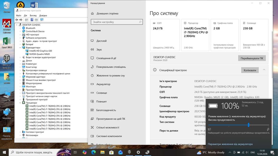278x156 pixels.
Task: Expand Bluetooth node in Device Manager
Action: [x=20, y=28]
